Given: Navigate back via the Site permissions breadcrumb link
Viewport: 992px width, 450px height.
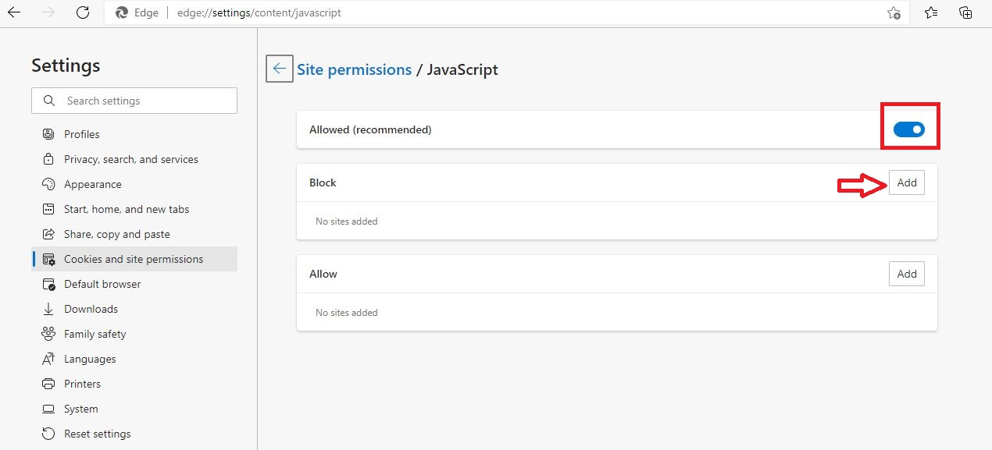Looking at the screenshot, I should point(354,69).
